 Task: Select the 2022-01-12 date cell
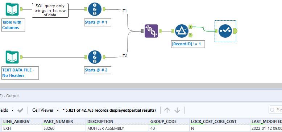tap(266, 128)
